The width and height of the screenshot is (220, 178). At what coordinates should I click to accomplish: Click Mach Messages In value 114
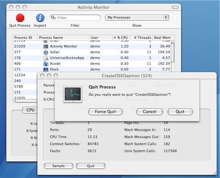[167, 130]
